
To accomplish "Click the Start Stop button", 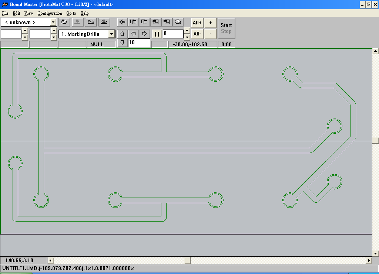I will 226,28.
